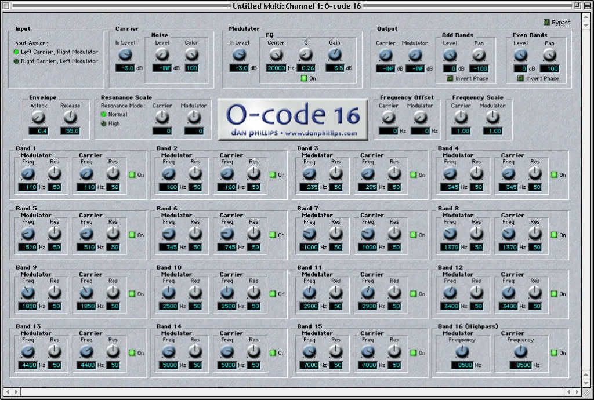Viewport: 594px width, 400px height.
Task: Click the Envelope Attack knob
Action: 38,118
